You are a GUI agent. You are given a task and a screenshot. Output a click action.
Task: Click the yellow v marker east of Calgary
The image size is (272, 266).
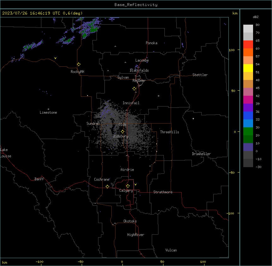tap(135, 184)
